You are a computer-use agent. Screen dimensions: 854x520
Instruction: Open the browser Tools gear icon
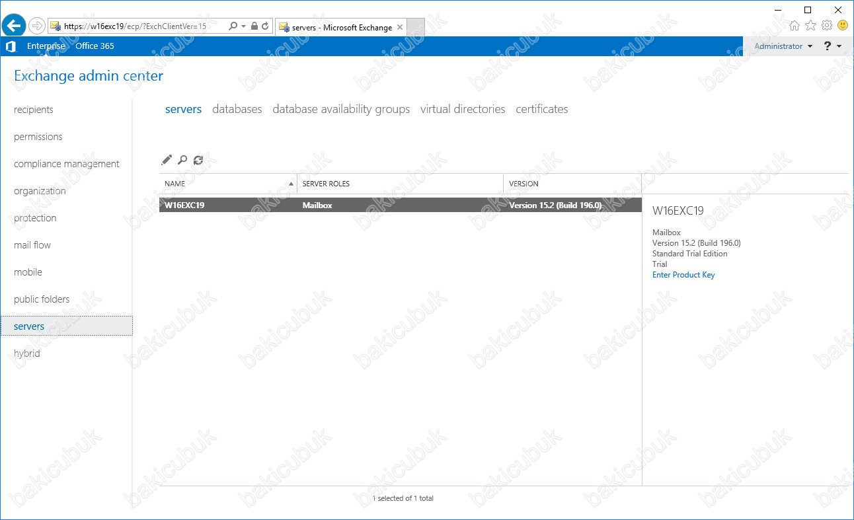827,26
